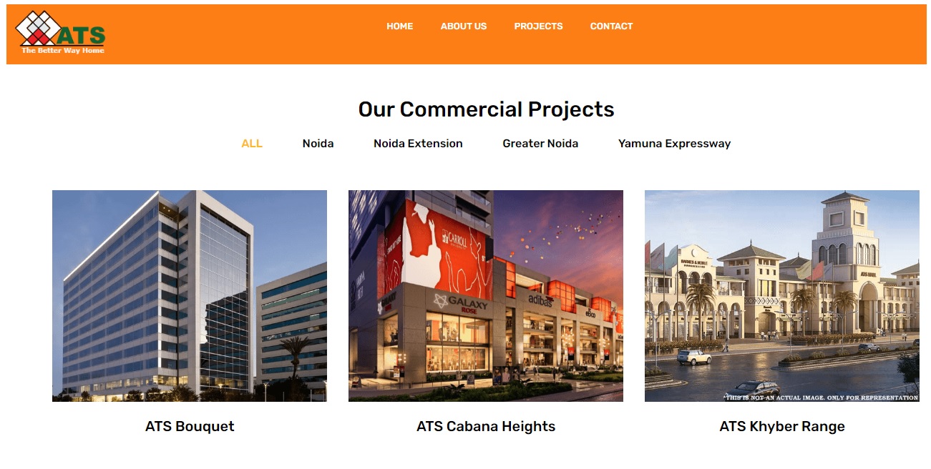Viewport: 931px width, 469px height.
Task: Filter projects by Noida Extension
Action: [418, 144]
